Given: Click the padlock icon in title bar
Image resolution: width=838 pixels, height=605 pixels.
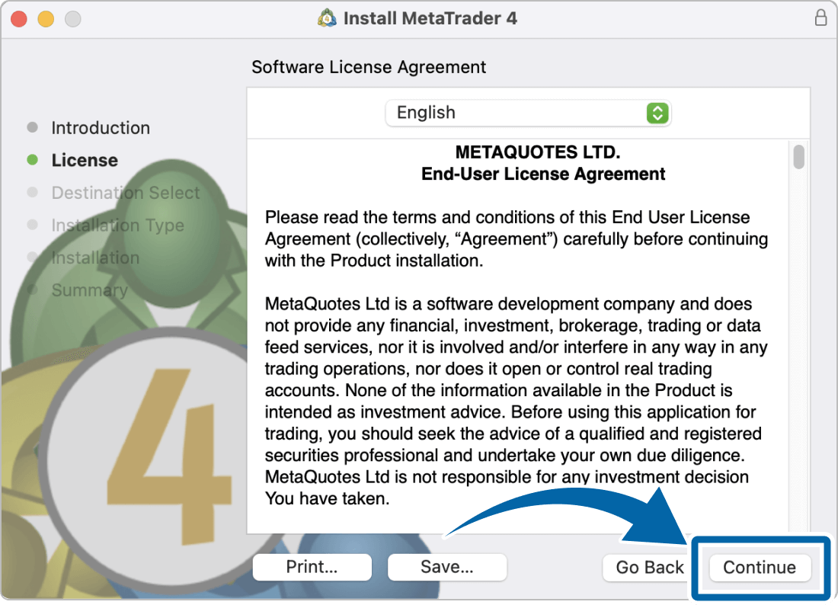Looking at the screenshot, I should pos(821,18).
